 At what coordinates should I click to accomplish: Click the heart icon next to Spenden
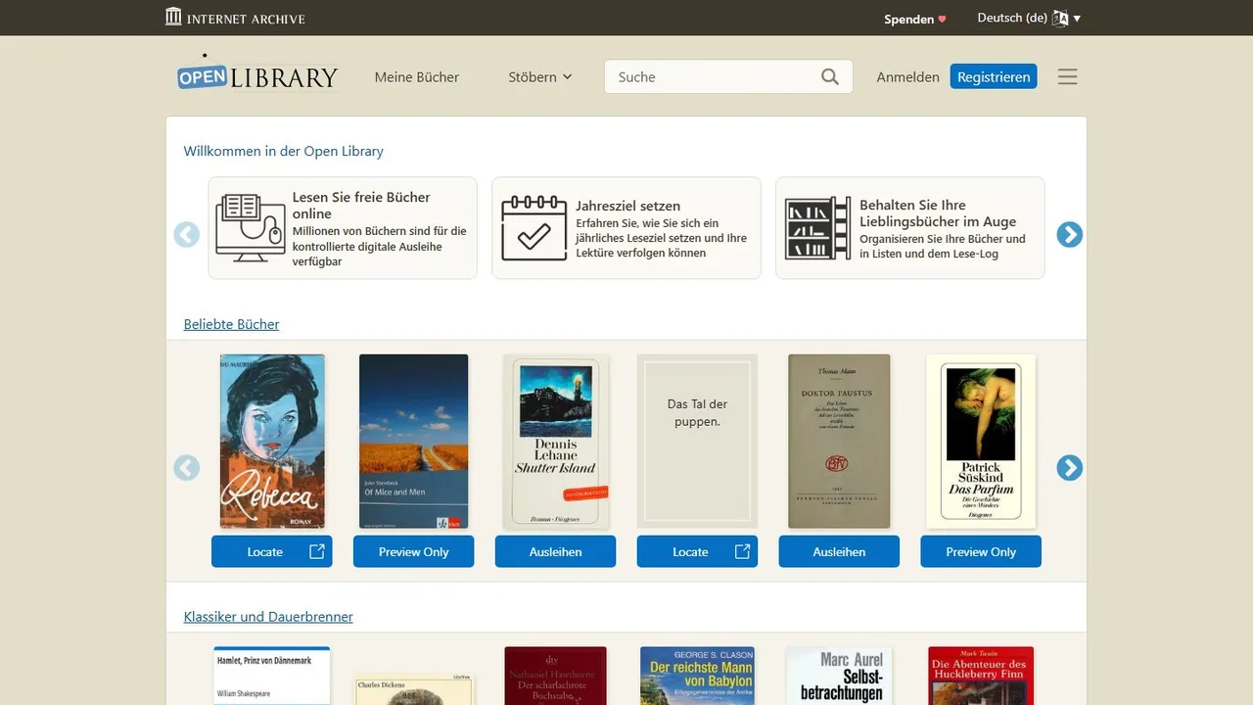click(943, 20)
